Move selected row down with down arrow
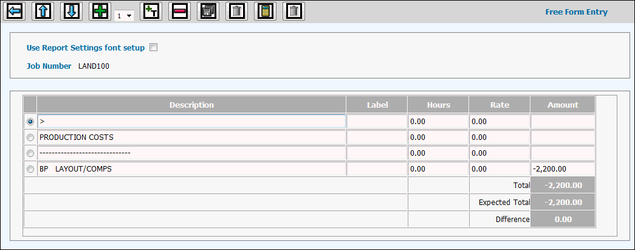Screen dimensions: 635x250 point(72,12)
